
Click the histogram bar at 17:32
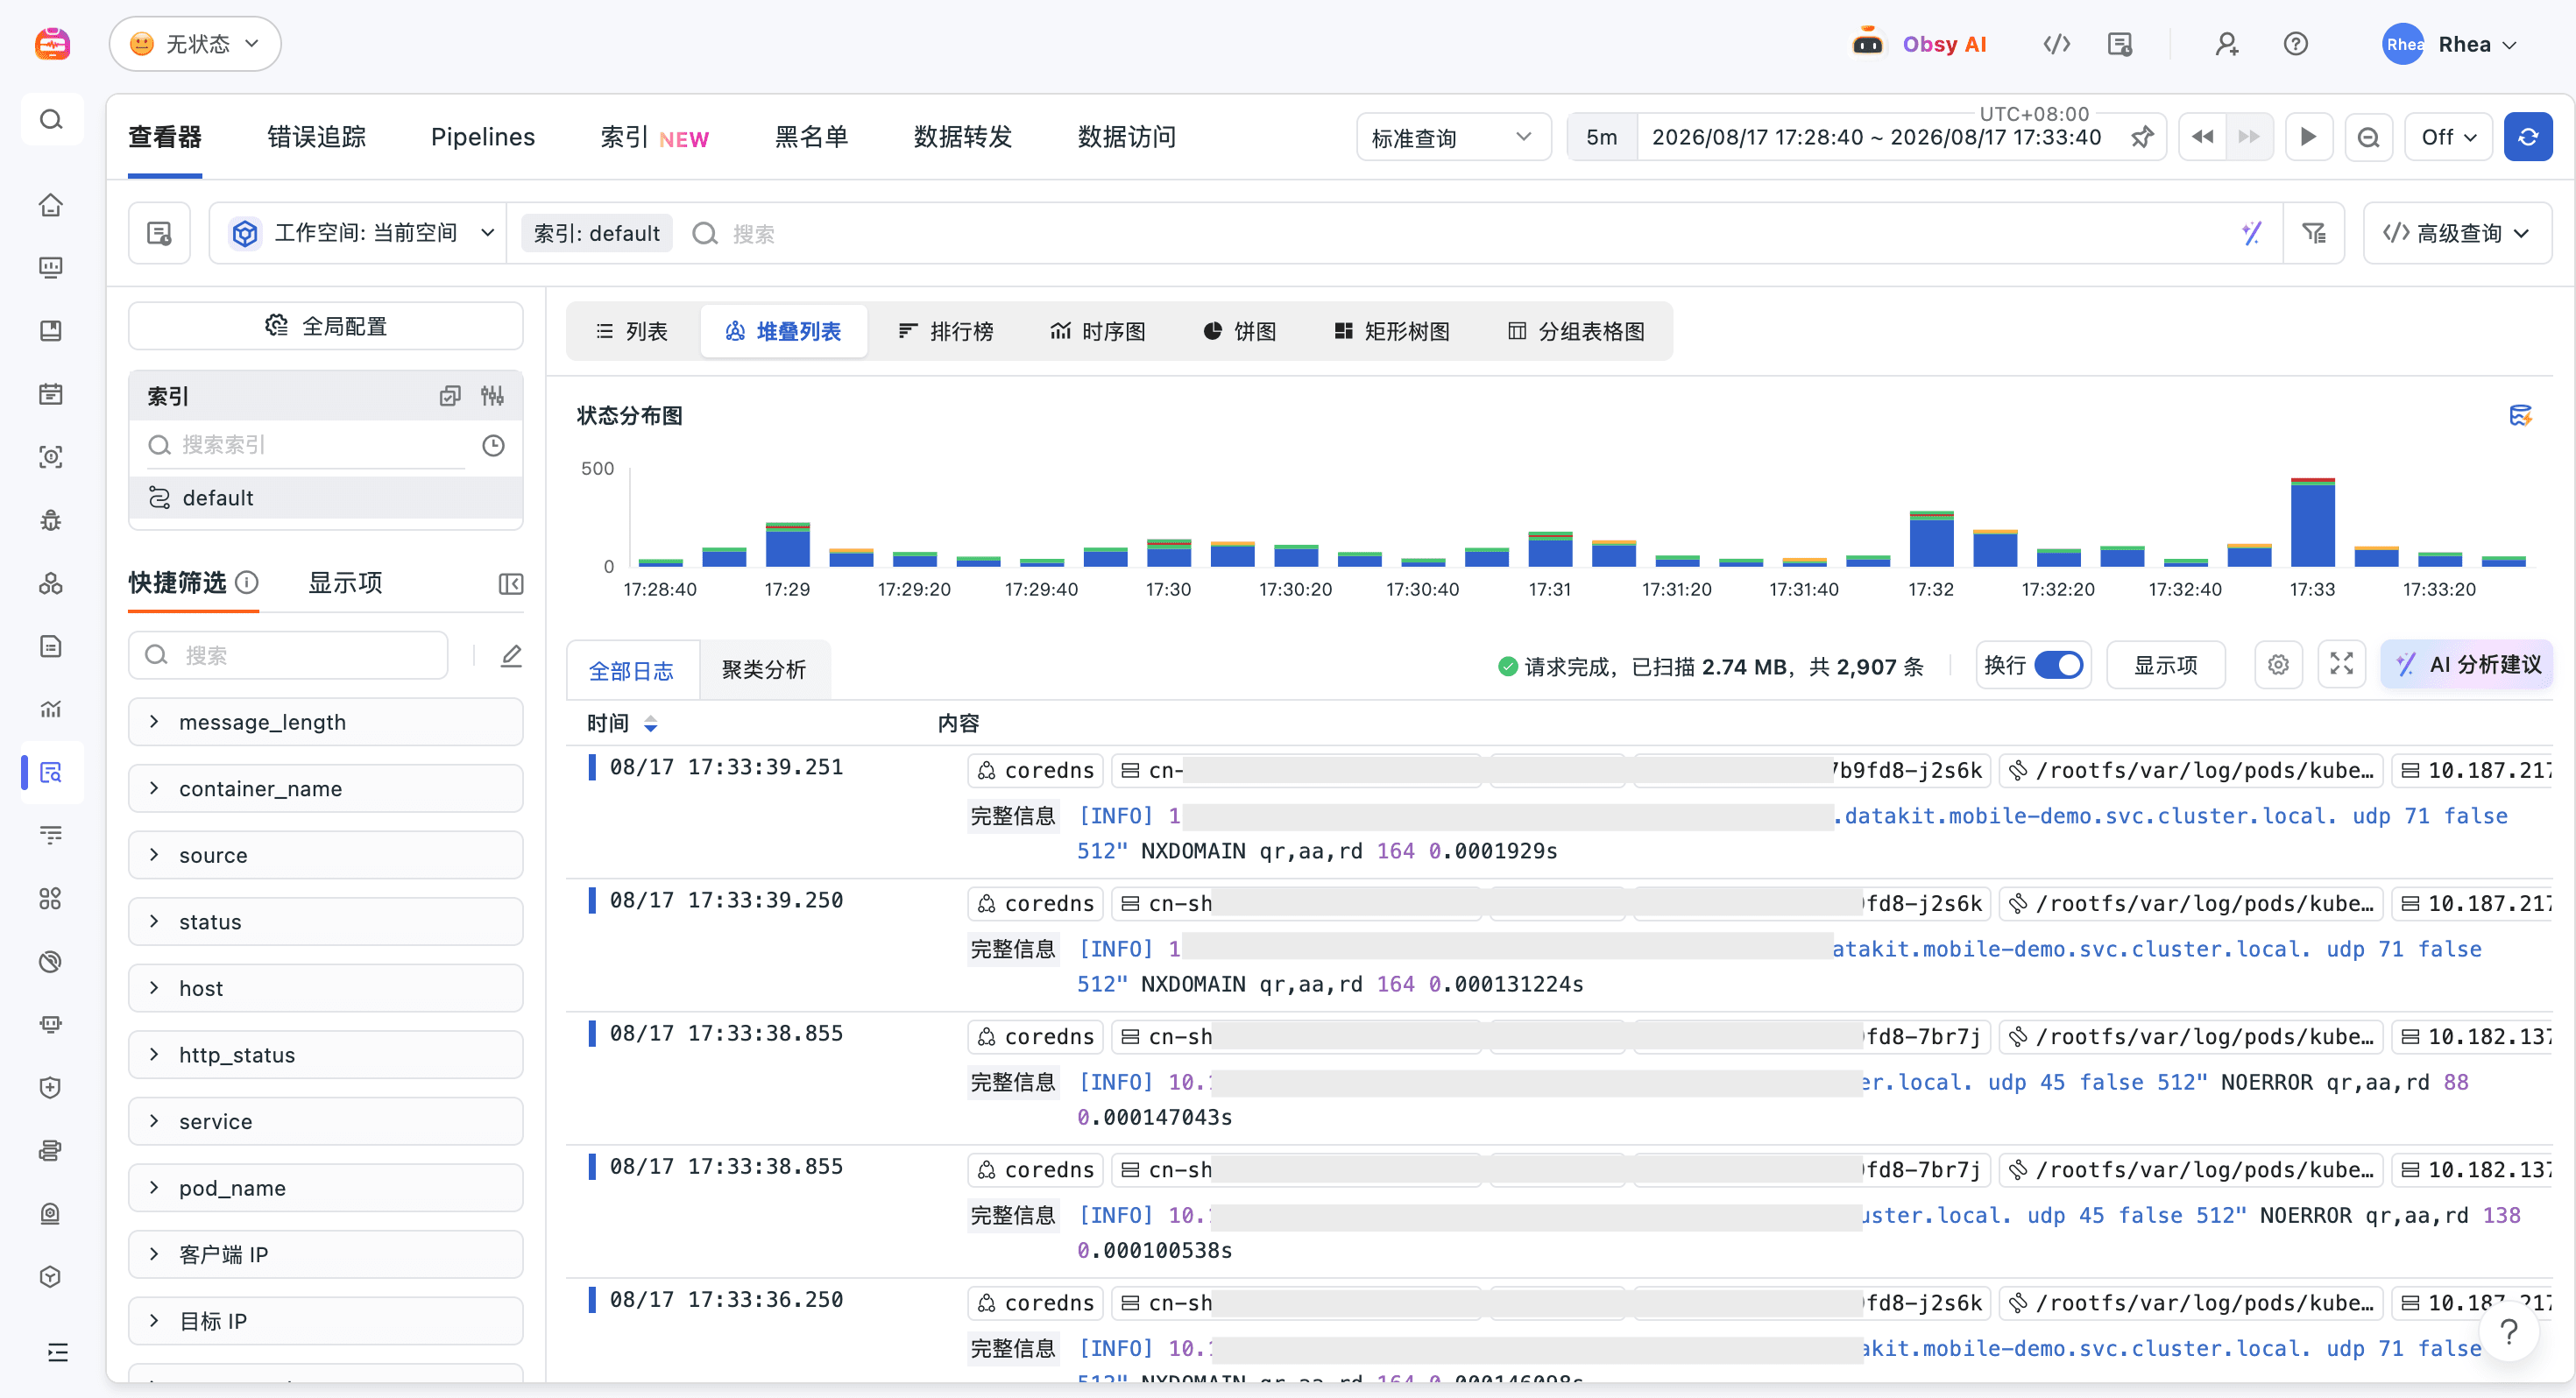point(1931,539)
